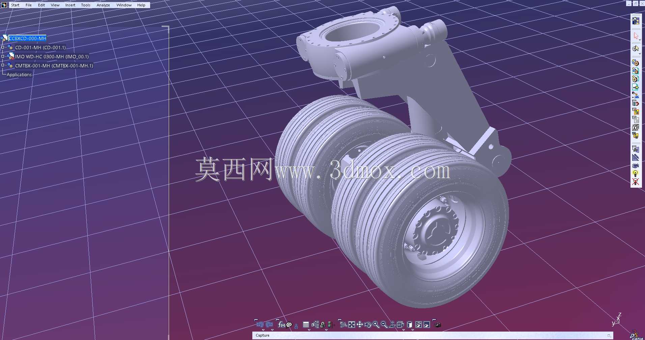The image size is (645, 340).
Task: Open dropdown arrow under Undo
Action: 263,330
